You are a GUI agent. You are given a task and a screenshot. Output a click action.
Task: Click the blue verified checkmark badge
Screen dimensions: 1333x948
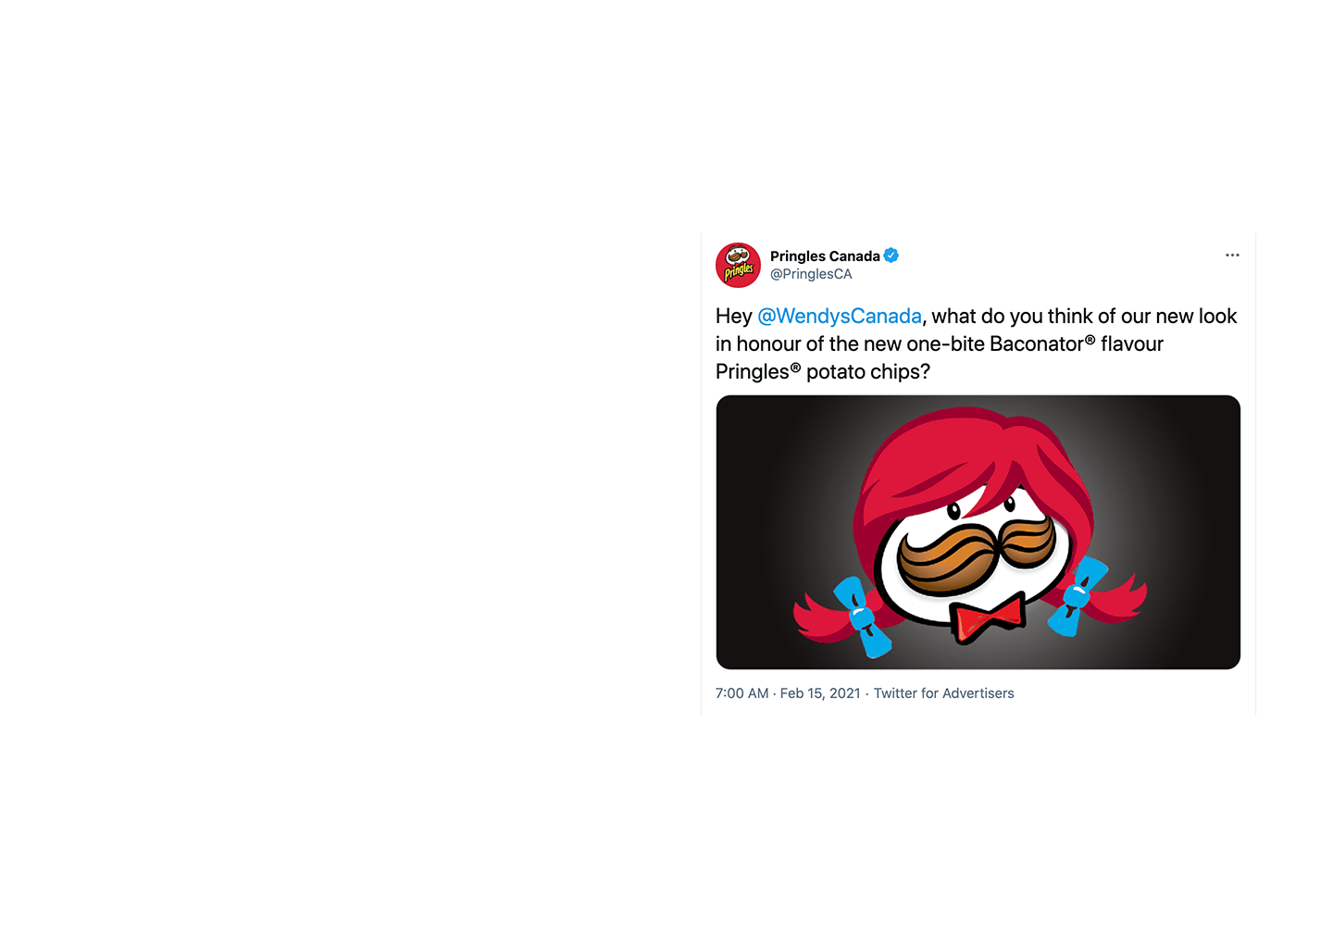891,256
